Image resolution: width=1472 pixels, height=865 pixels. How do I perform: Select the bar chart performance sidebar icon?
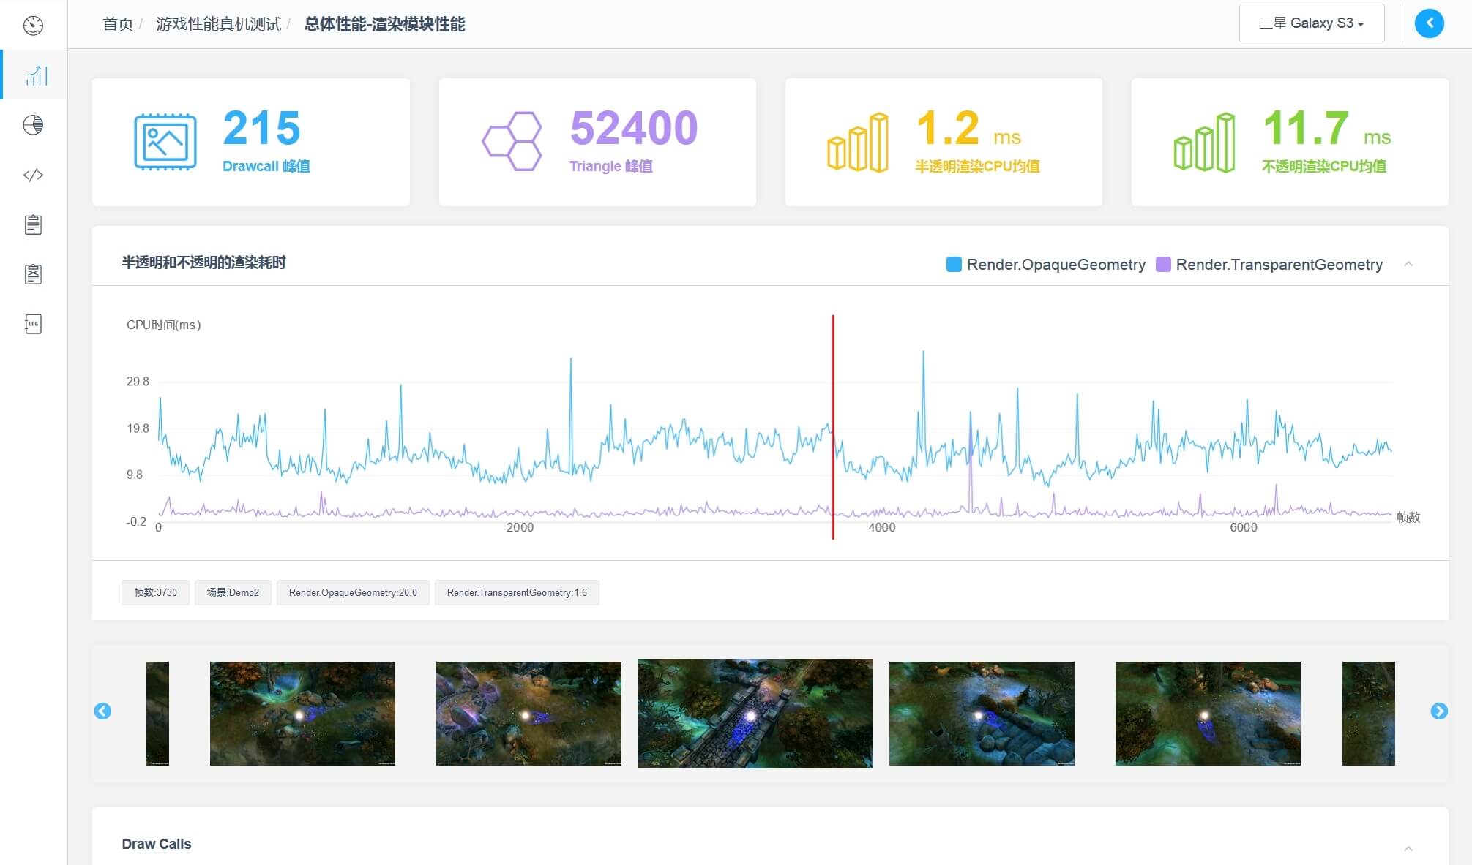[36, 75]
